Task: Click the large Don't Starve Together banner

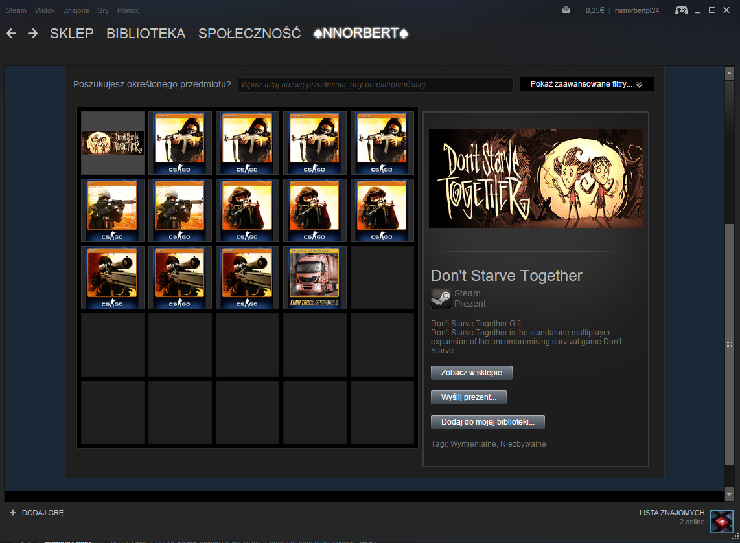Action: point(536,179)
